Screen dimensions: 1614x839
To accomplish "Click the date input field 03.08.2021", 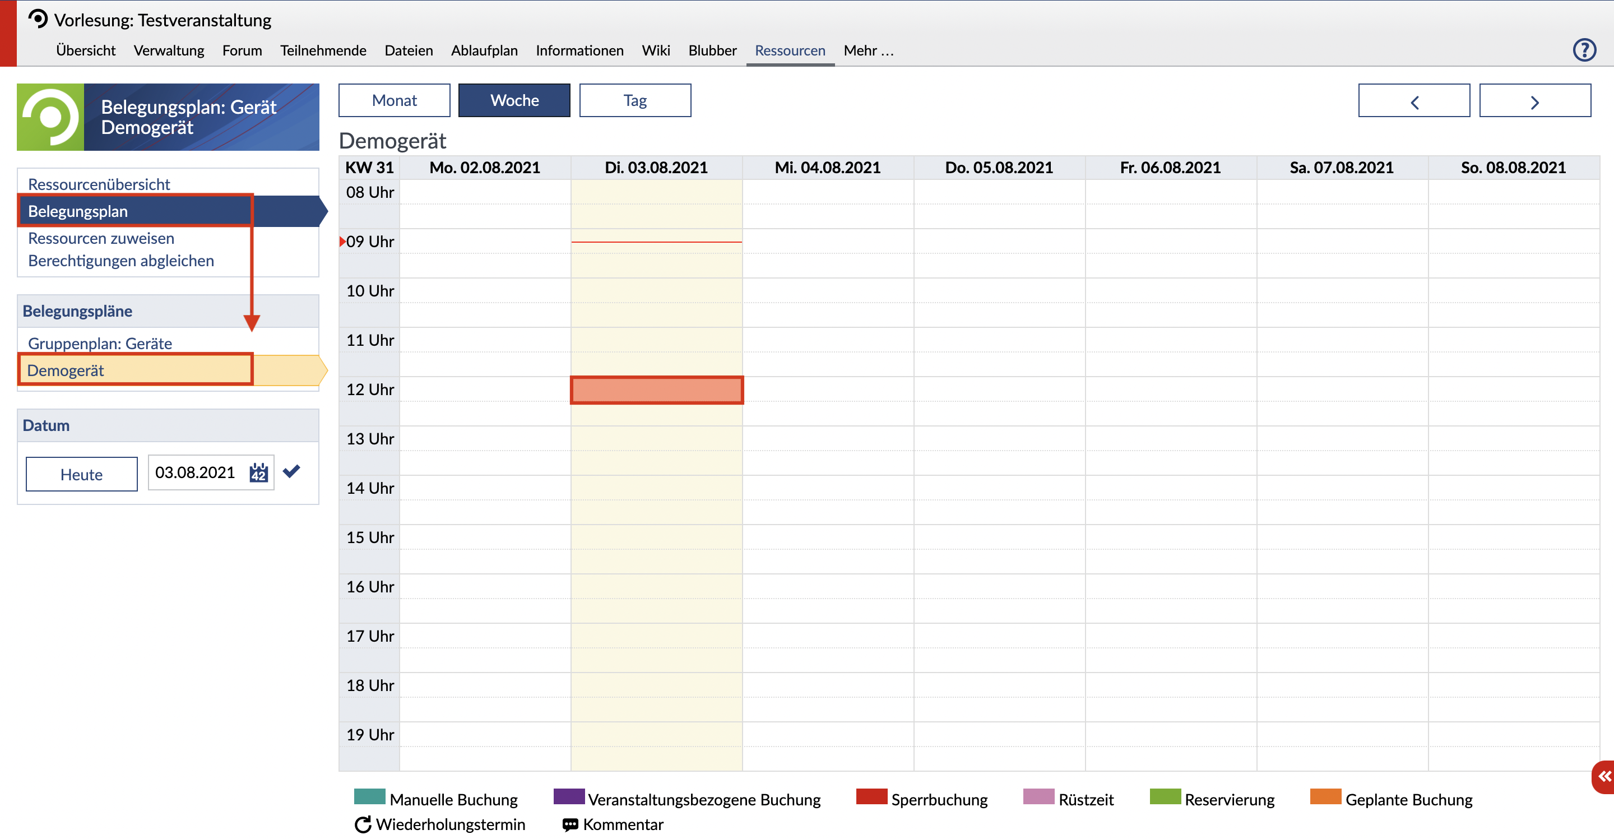I will coord(196,472).
